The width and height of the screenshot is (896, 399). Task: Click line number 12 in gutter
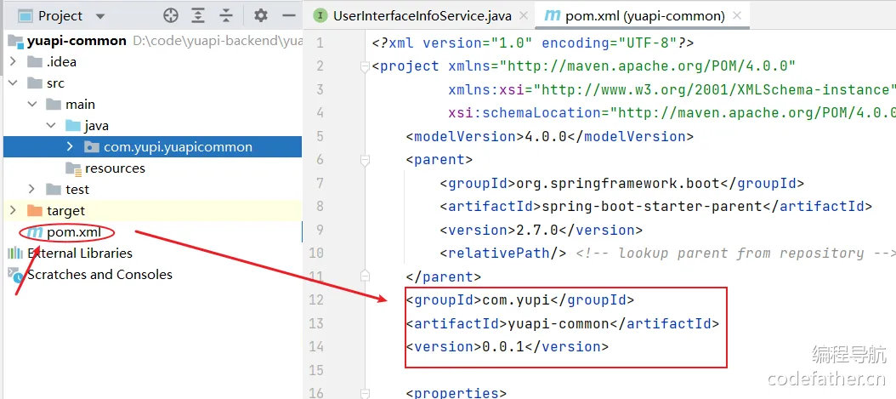(x=316, y=300)
